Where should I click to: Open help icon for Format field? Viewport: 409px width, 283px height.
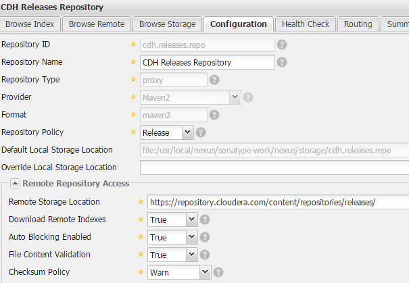[x=214, y=115]
